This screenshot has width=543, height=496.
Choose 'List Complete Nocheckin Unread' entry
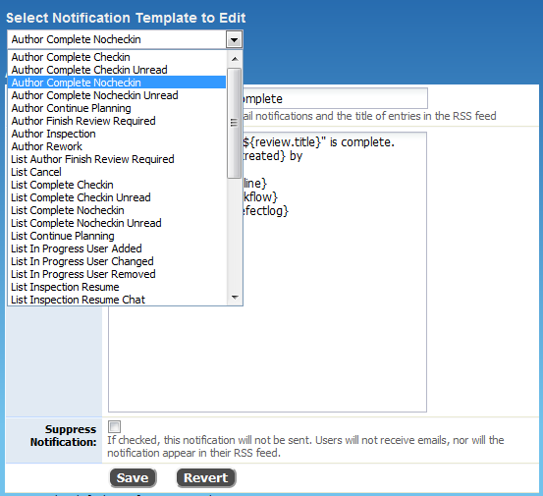tap(118, 223)
